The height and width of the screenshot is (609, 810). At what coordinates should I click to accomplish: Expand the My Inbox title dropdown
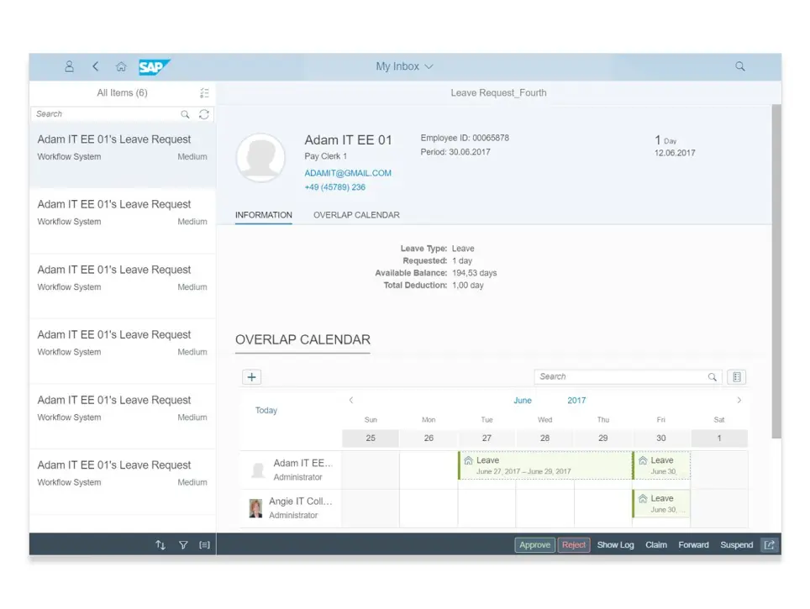point(404,66)
